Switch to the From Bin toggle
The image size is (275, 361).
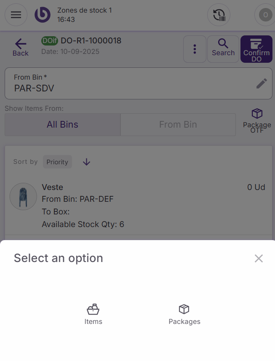[x=178, y=125]
